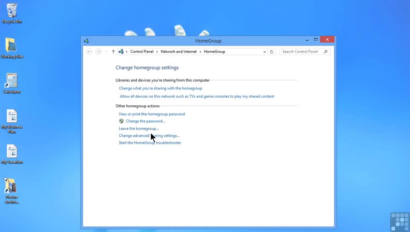
Task: Minimize the HomeGroup window
Action: coord(307,40)
